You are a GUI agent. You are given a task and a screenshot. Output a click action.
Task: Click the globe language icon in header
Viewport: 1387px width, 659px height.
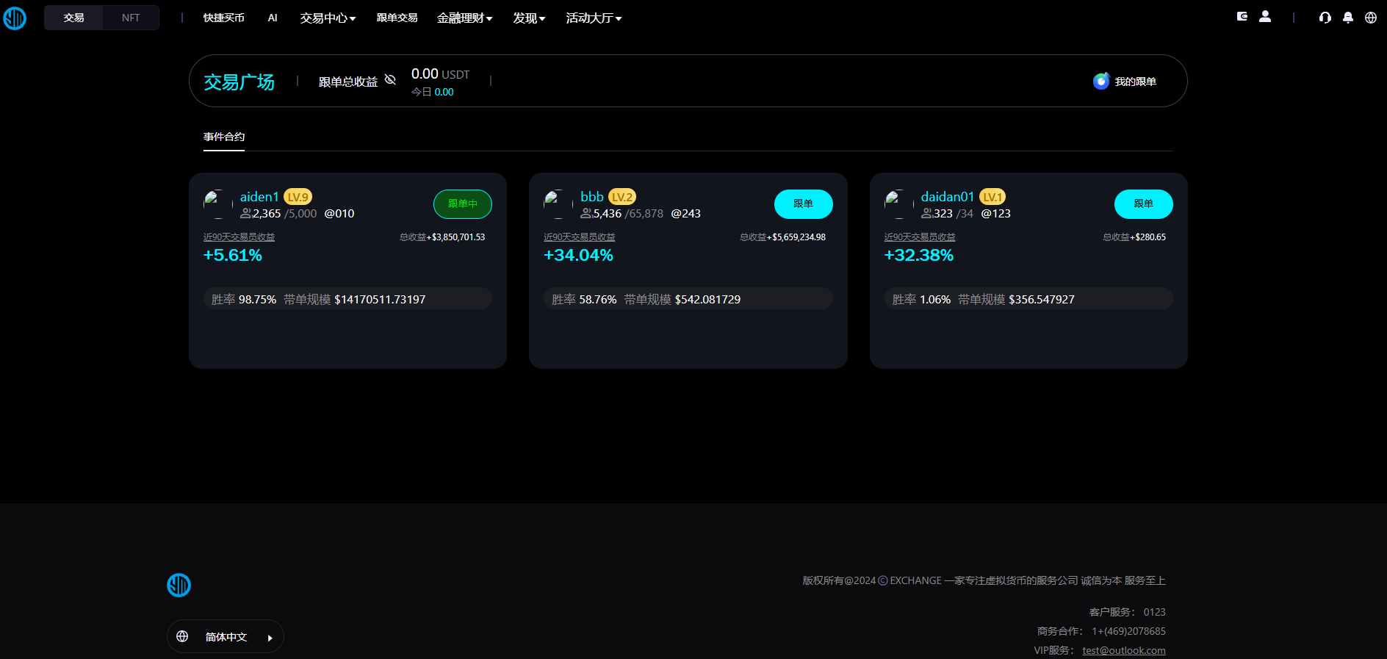pos(1370,18)
